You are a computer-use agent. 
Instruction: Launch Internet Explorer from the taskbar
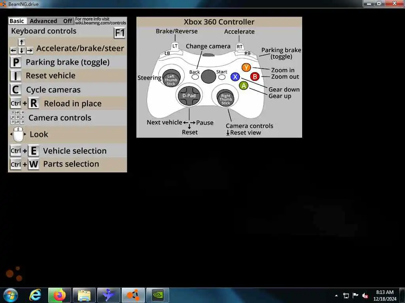tap(35, 295)
